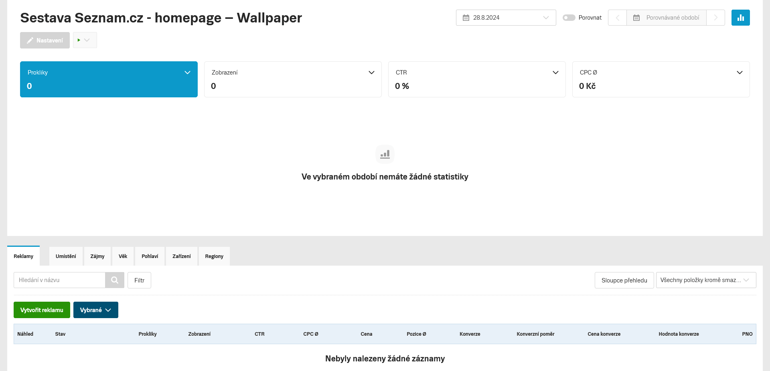
Task: Open the CPC Ø metric chevron
Action: coord(740,73)
